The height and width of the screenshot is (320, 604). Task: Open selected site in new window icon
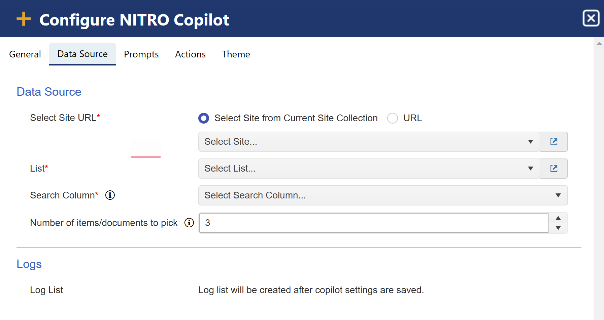[x=554, y=142]
